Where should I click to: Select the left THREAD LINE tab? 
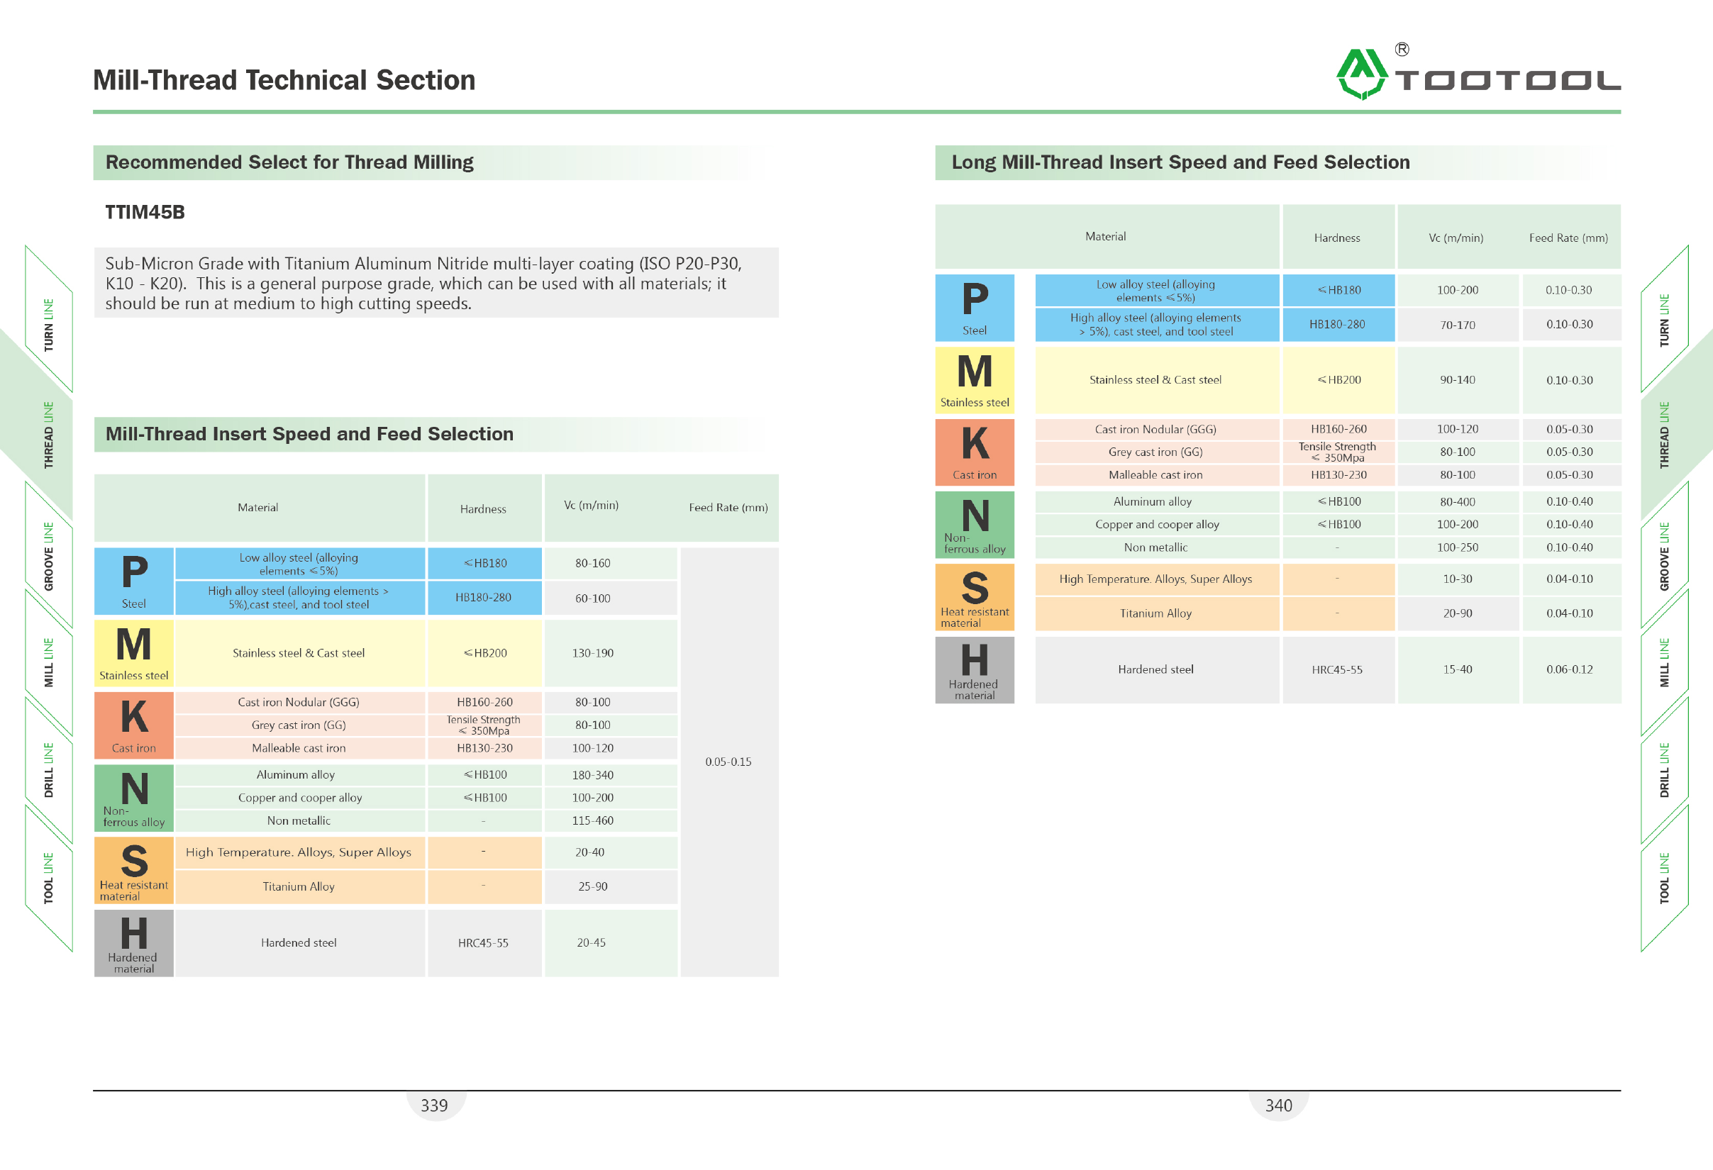tap(49, 435)
